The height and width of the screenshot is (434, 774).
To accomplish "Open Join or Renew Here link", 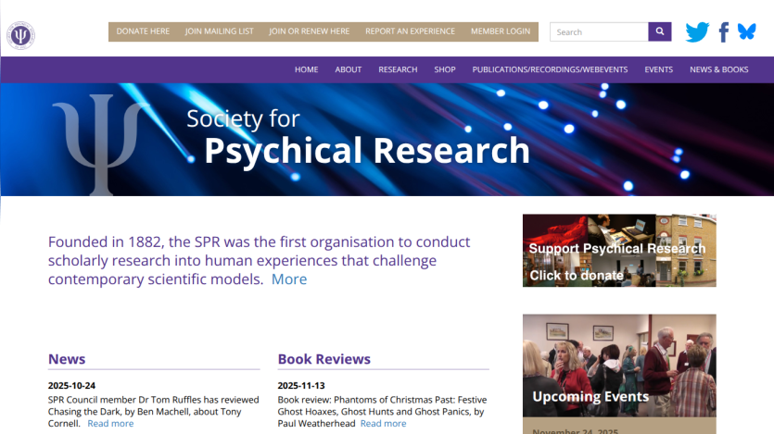I will [309, 31].
